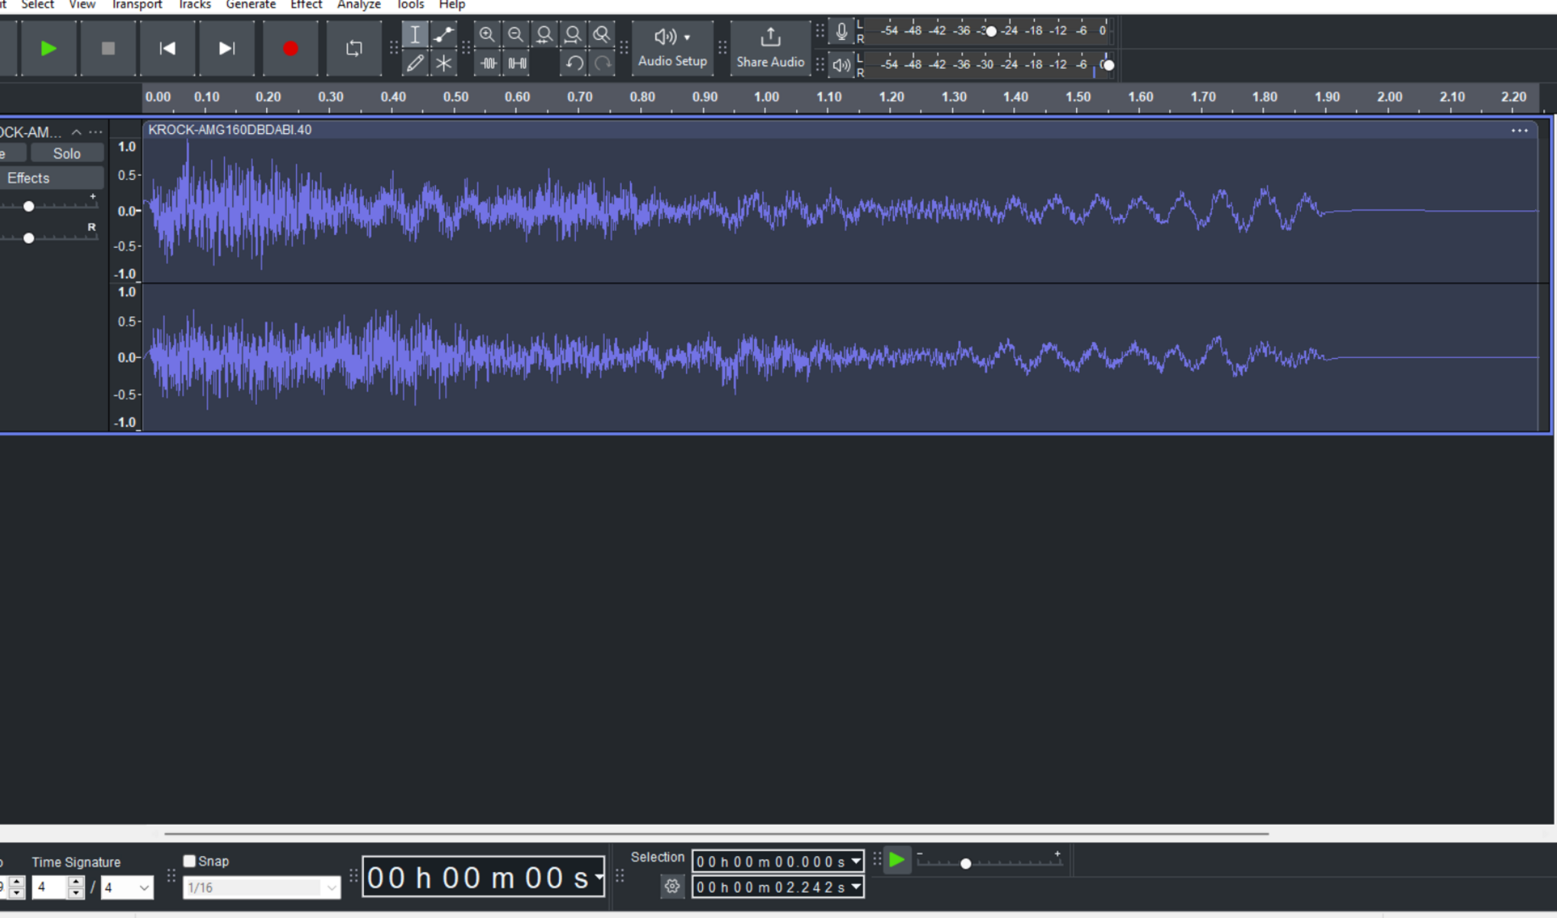1557x918 pixels.
Task: Open the Select menu
Action: coord(37,5)
